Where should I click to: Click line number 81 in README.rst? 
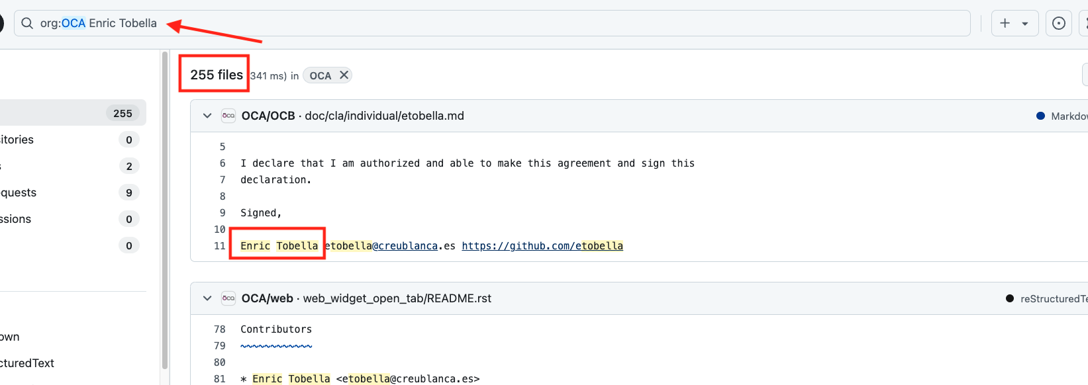point(220,379)
